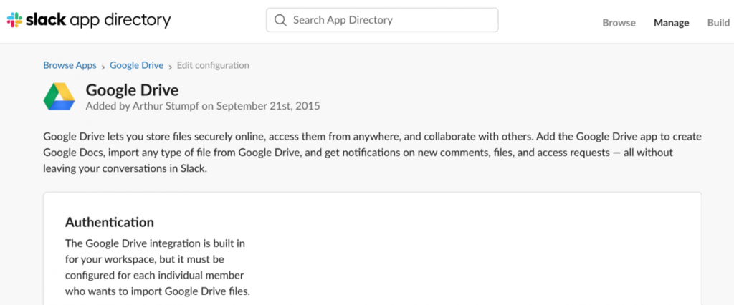This screenshot has width=734, height=305.
Task: Open the Google Drive breadcrumb link
Action: [137, 65]
